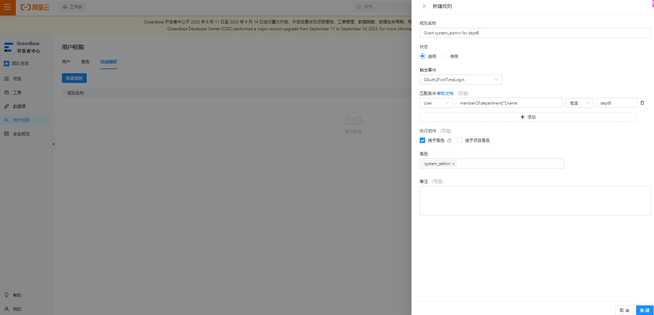
Task: Select the 启用 (enabled) status radio
Action: click(422, 56)
